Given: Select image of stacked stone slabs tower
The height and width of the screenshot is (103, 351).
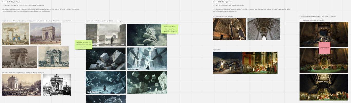Looking at the screenshot, I should tap(147, 35).
